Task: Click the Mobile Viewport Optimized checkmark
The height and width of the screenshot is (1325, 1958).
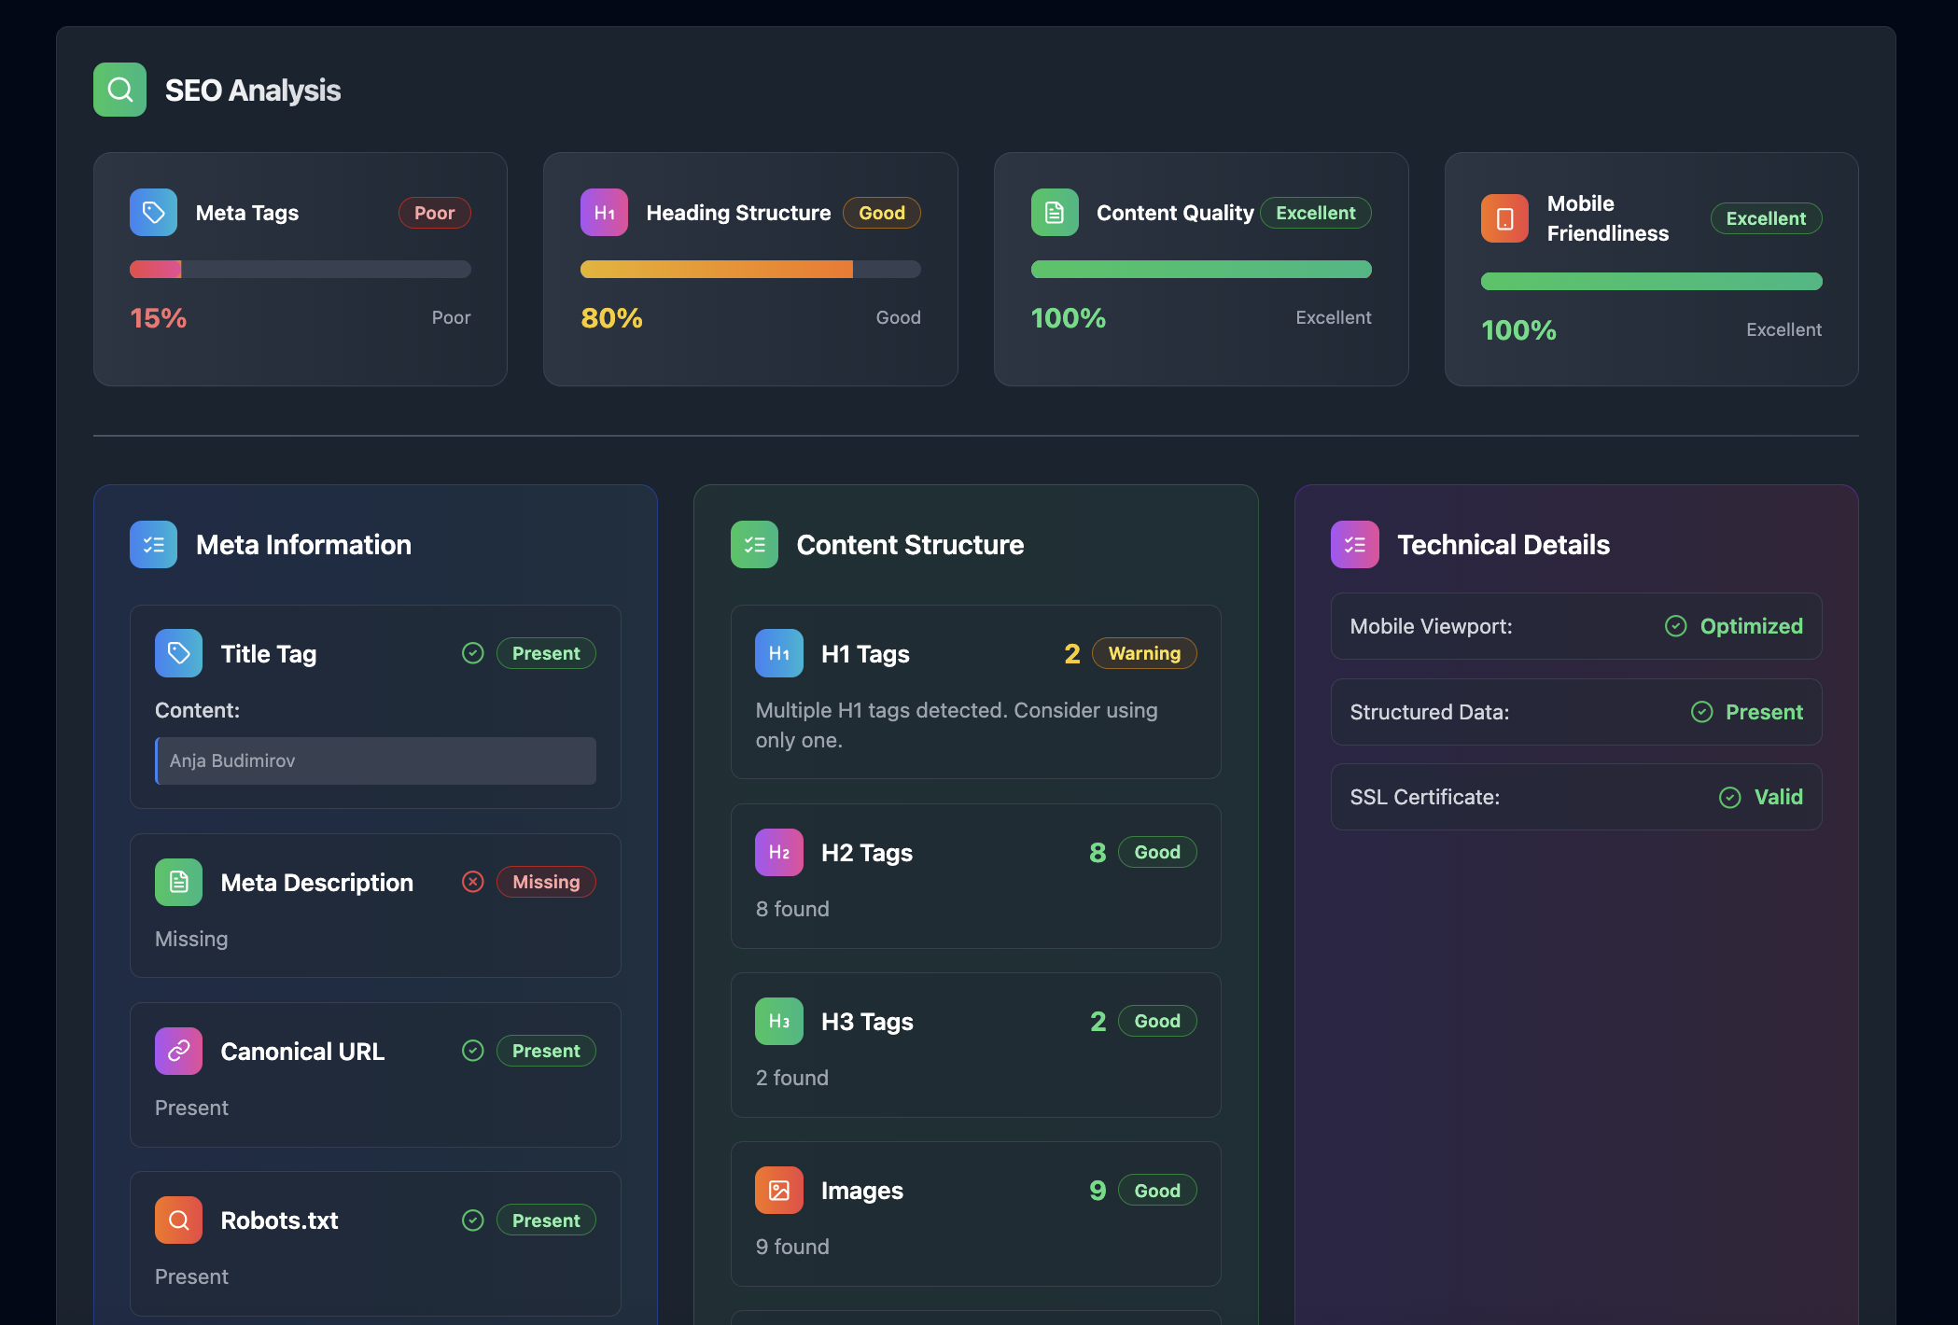Action: 1675,626
